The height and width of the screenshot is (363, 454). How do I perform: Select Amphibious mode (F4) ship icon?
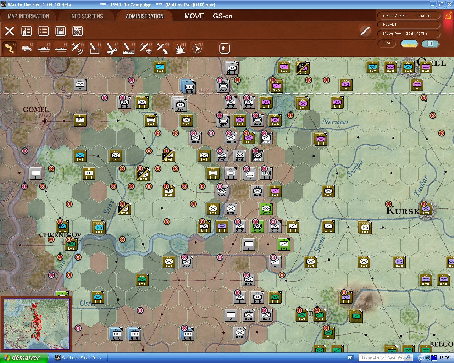click(x=61, y=48)
